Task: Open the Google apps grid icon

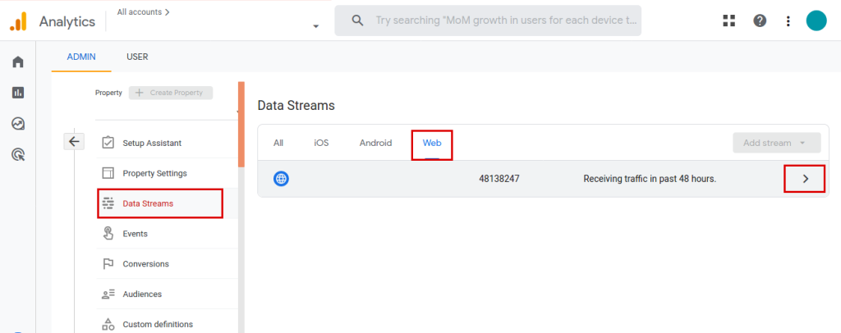Action: (728, 21)
